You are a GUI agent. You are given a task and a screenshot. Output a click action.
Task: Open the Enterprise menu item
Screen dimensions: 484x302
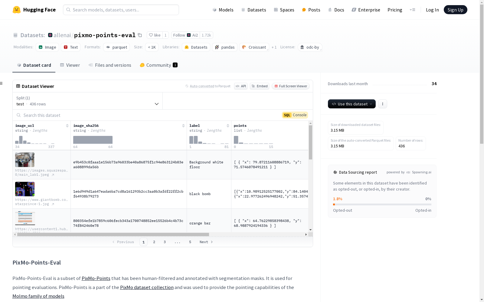coord(366,10)
